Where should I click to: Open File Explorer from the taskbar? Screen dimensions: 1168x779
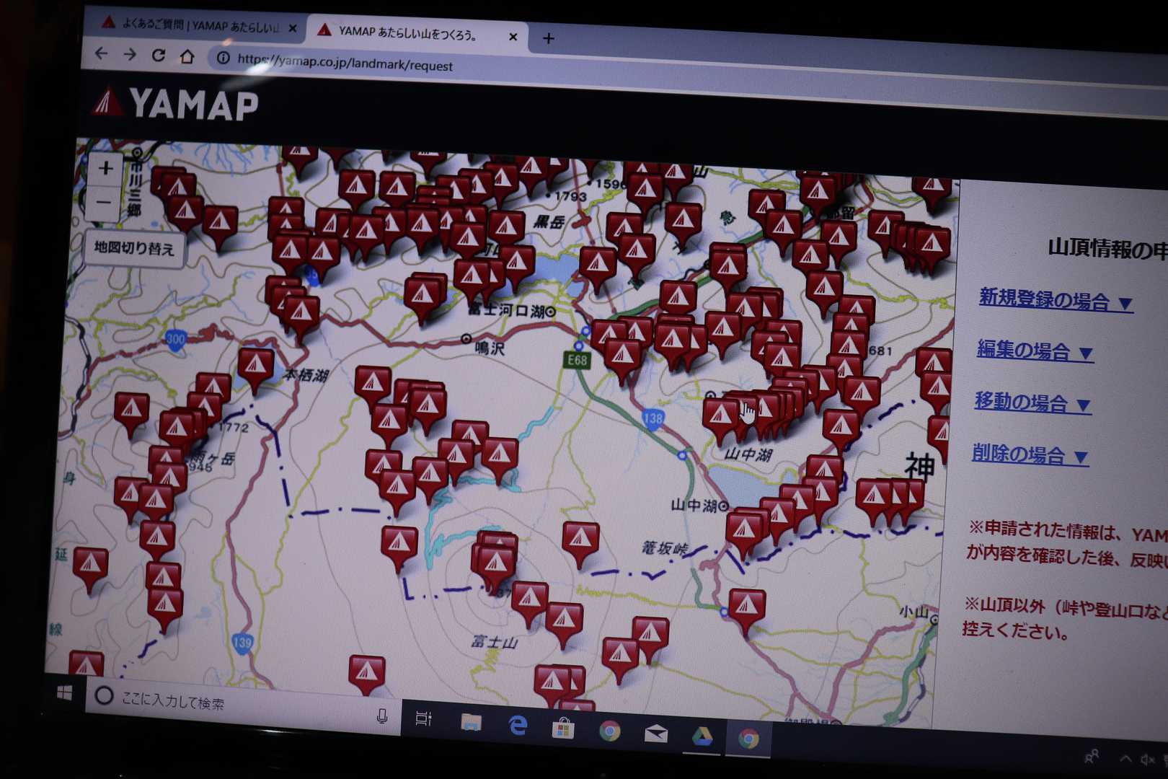coord(471,722)
